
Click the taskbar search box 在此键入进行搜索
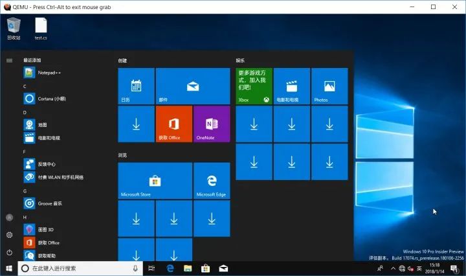click(x=80, y=269)
